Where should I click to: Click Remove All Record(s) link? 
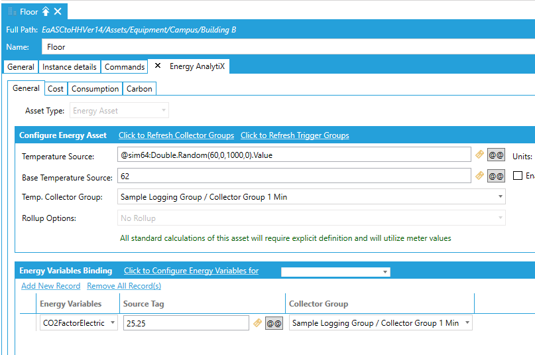click(x=124, y=286)
